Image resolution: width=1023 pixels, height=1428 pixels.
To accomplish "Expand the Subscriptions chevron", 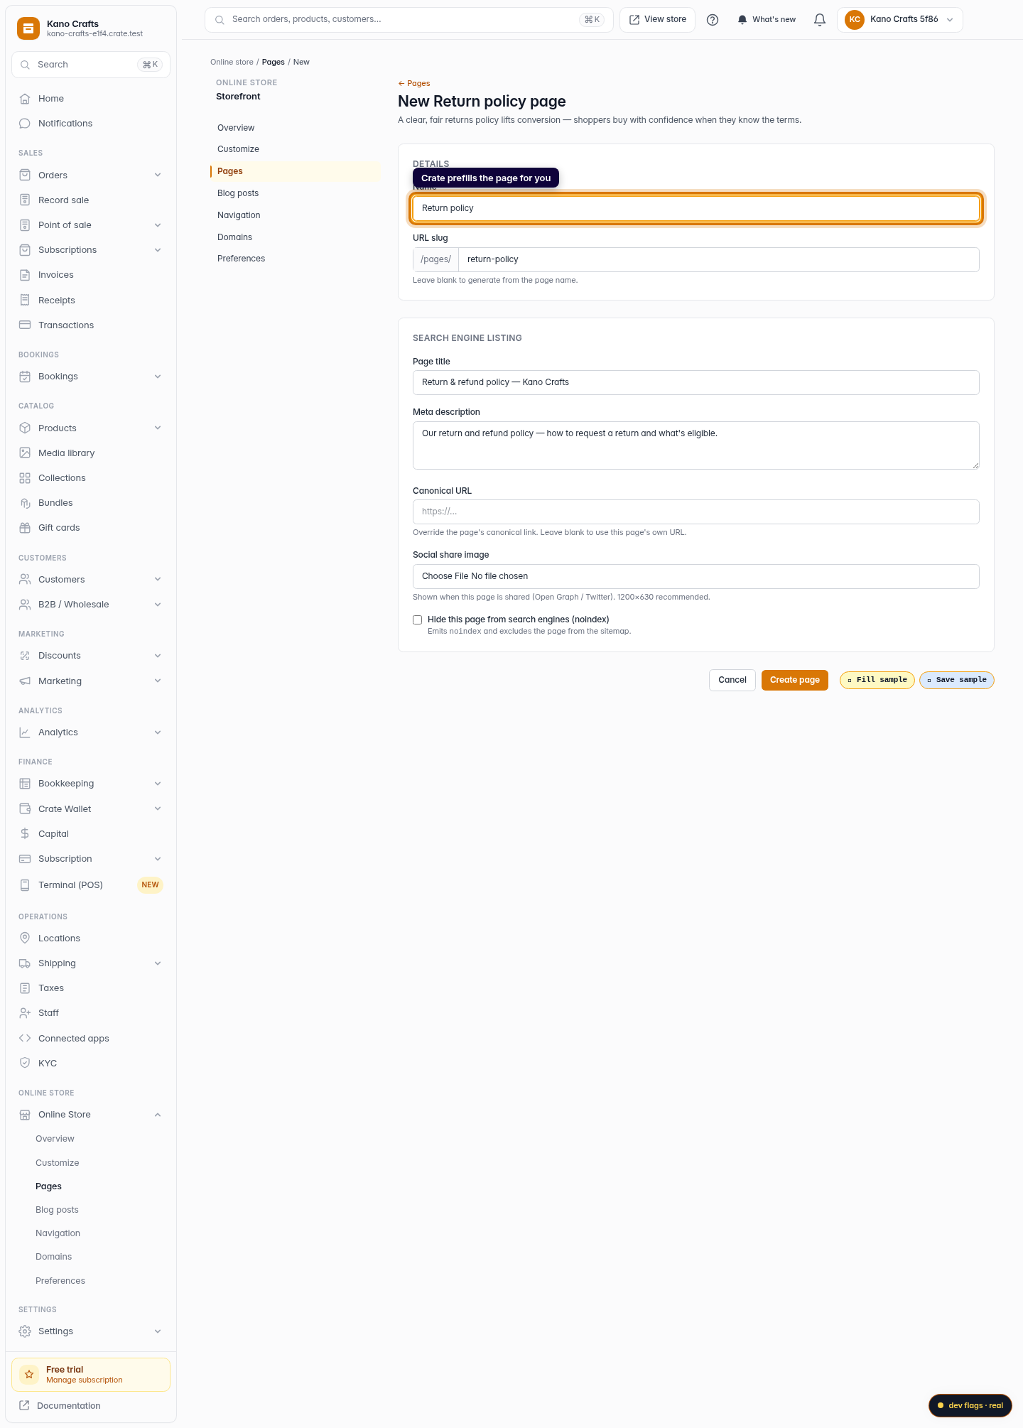I will tap(158, 250).
